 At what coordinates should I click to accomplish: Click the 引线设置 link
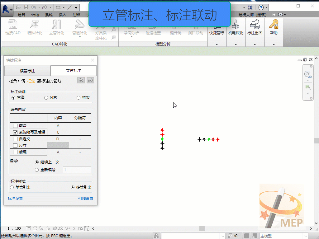(85, 199)
